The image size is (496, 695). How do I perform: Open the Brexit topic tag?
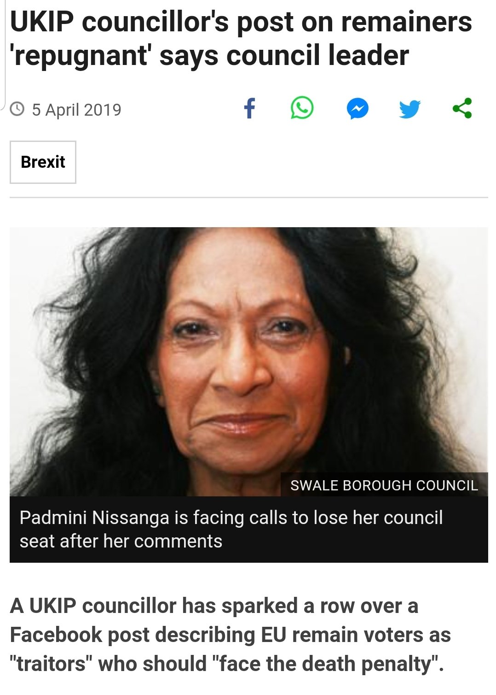coord(43,162)
